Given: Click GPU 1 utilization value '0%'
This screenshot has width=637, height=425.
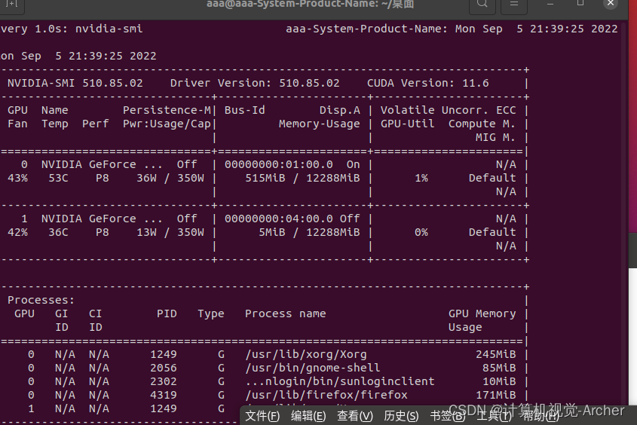Looking at the screenshot, I should (x=421, y=233).
